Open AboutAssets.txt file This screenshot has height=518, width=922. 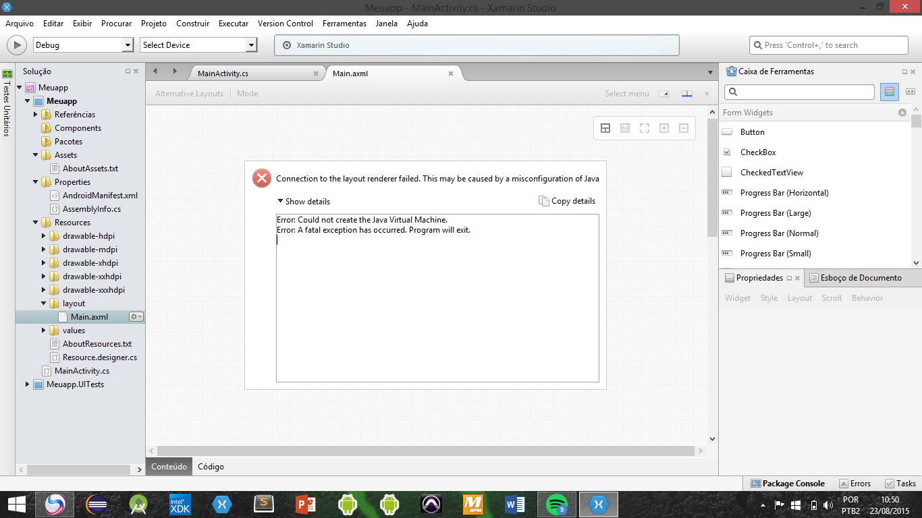point(90,169)
